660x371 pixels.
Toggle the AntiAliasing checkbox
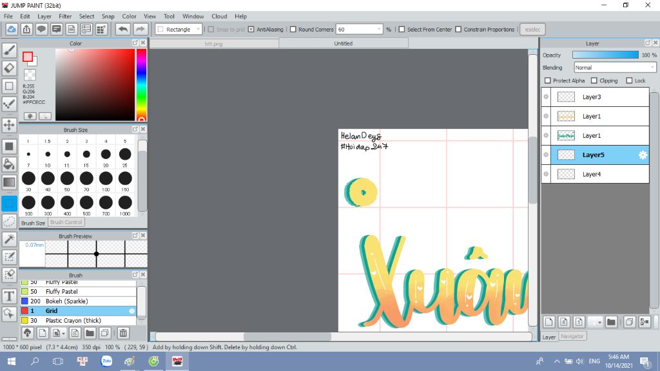tap(251, 30)
